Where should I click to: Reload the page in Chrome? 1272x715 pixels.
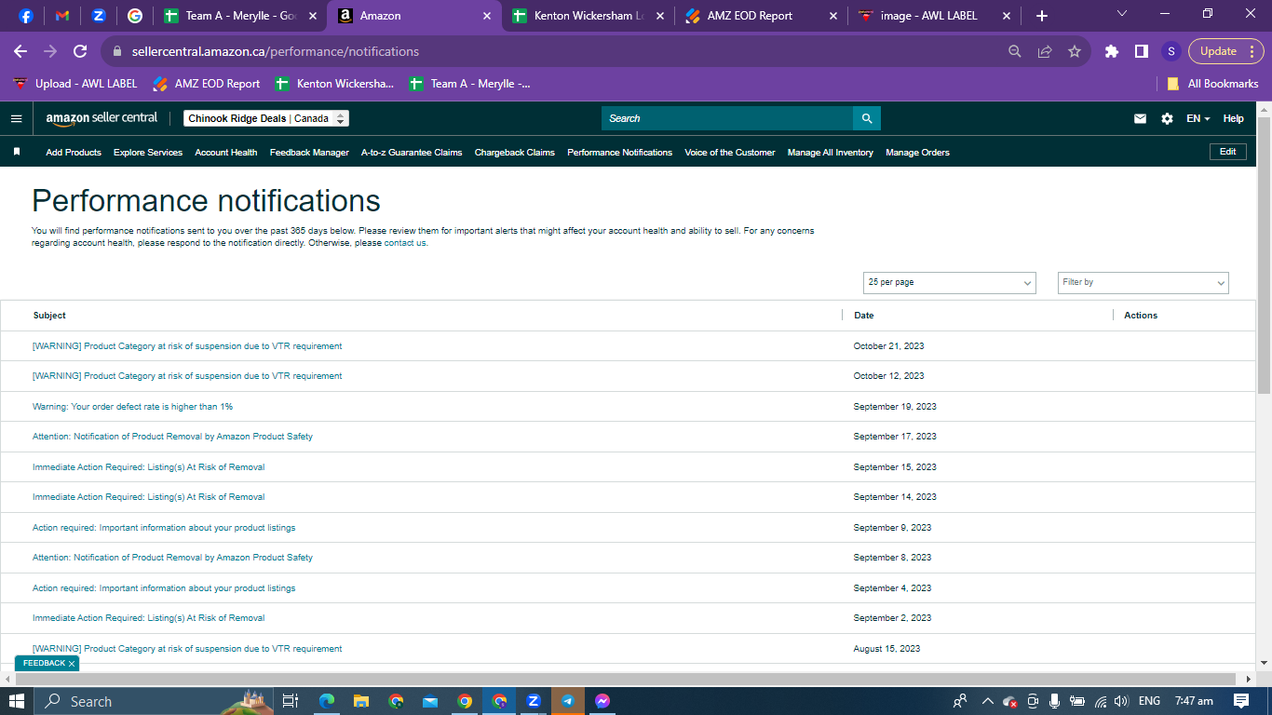80,51
